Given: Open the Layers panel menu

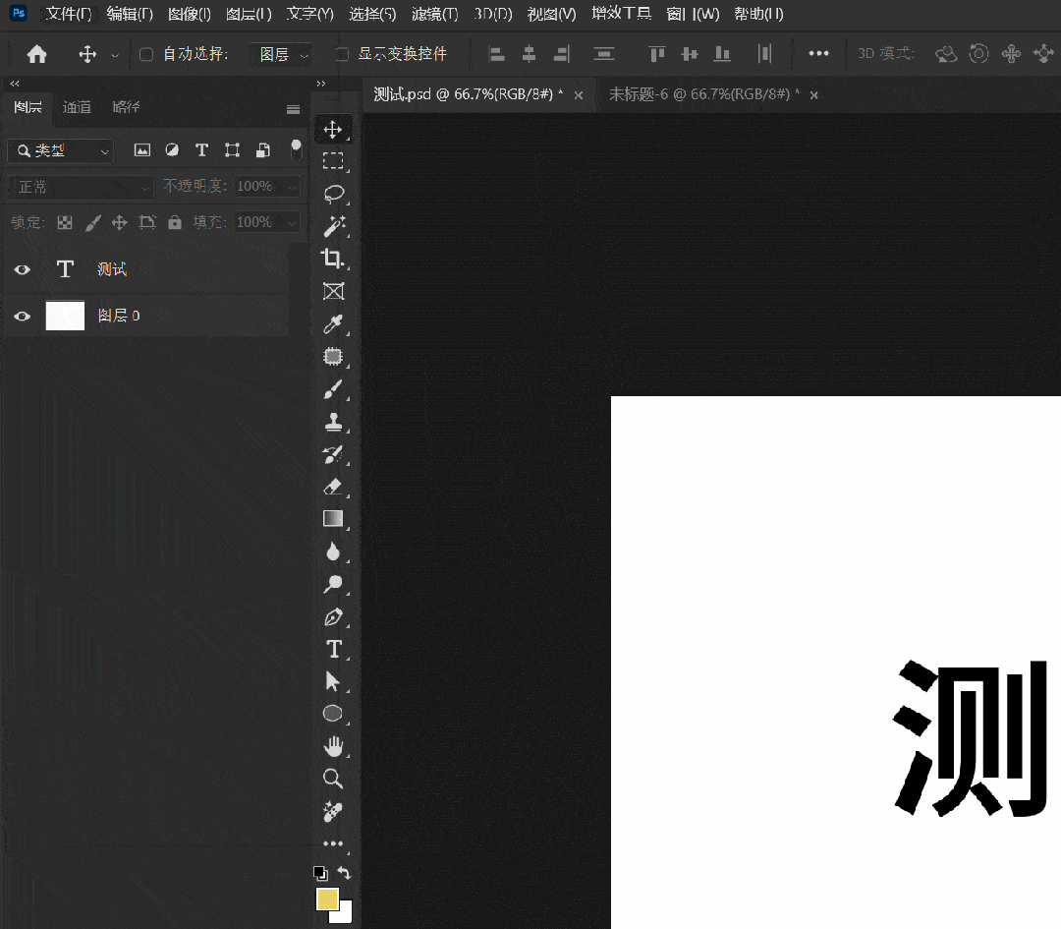Looking at the screenshot, I should tap(293, 109).
